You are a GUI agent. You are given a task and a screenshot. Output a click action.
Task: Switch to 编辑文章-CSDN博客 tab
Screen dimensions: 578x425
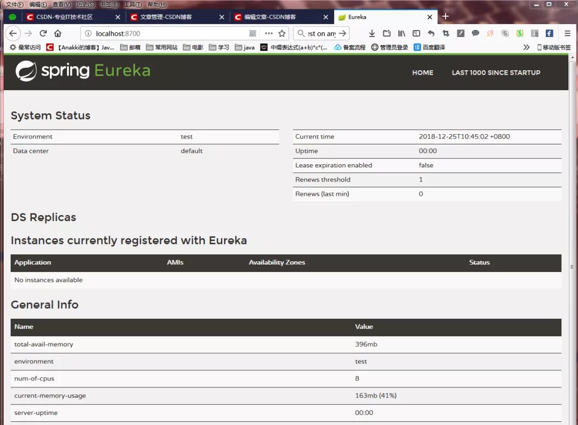coord(281,17)
